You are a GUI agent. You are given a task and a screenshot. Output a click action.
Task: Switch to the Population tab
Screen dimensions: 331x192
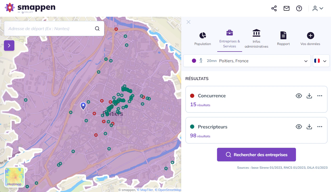pyautogui.click(x=203, y=39)
